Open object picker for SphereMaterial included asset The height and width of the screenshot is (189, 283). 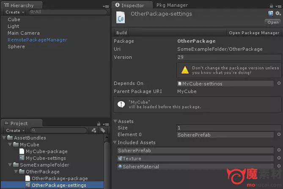click(279, 166)
